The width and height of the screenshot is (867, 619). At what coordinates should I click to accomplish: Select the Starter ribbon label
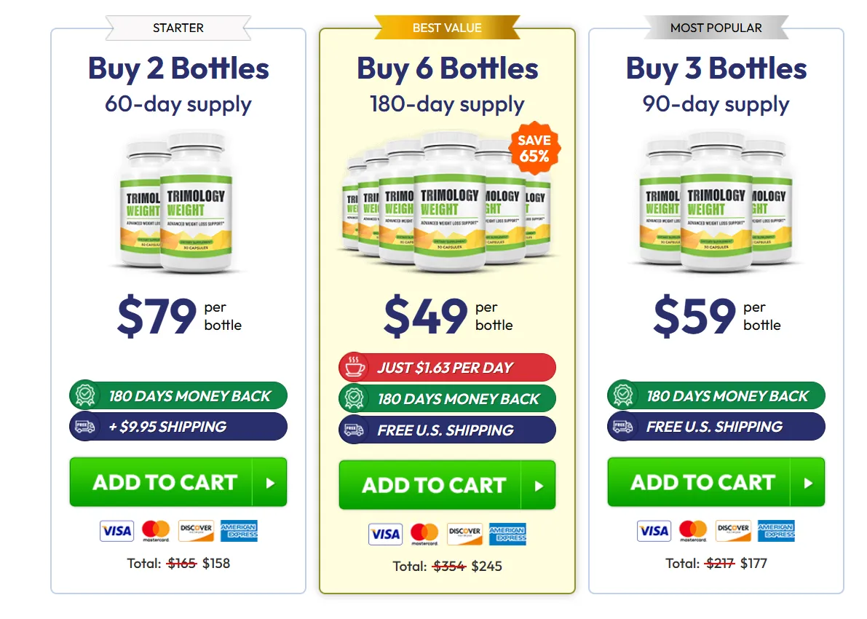(178, 28)
